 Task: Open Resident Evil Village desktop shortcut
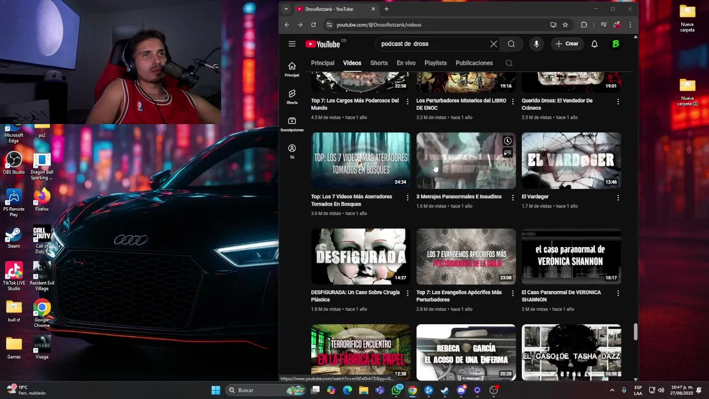(x=42, y=276)
